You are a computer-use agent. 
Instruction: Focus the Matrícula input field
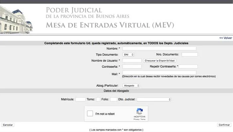coord(81,99)
